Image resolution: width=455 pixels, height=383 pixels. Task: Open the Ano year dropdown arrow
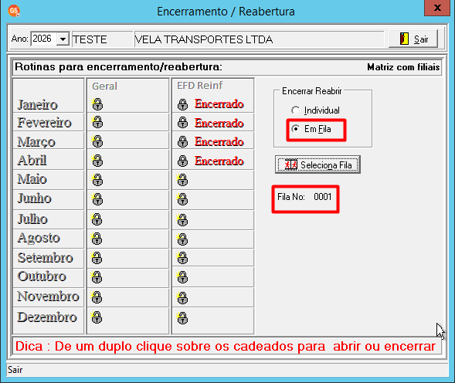[x=63, y=39]
